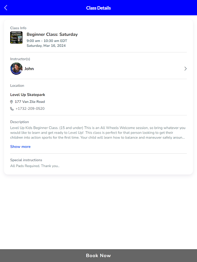Screen dimensions: 197x262
Task: Tap the Saturday, Mar 16, 2024 date
Action: 46,46
